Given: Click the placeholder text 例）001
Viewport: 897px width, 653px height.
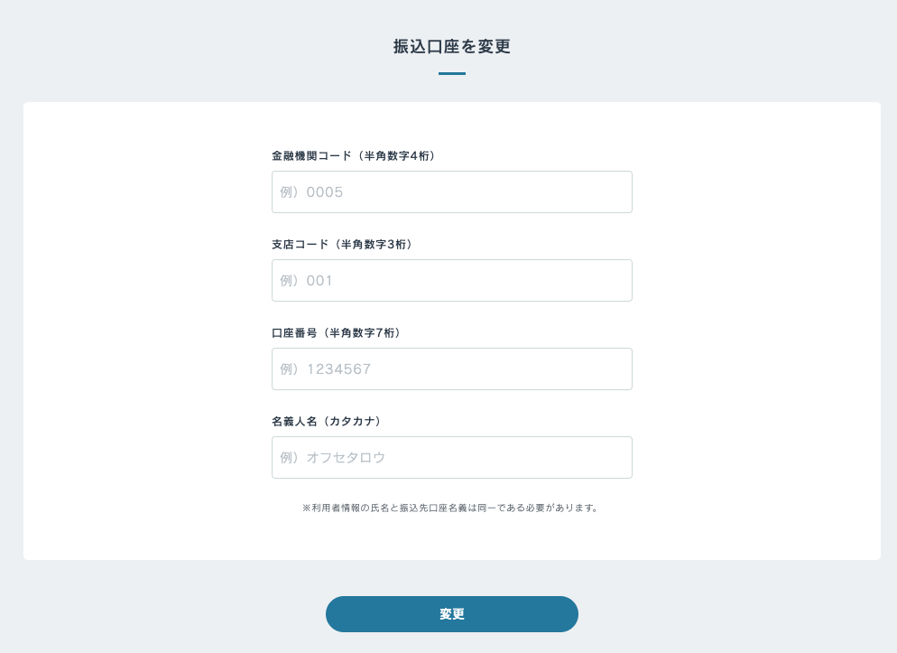Looking at the screenshot, I should (x=307, y=281).
